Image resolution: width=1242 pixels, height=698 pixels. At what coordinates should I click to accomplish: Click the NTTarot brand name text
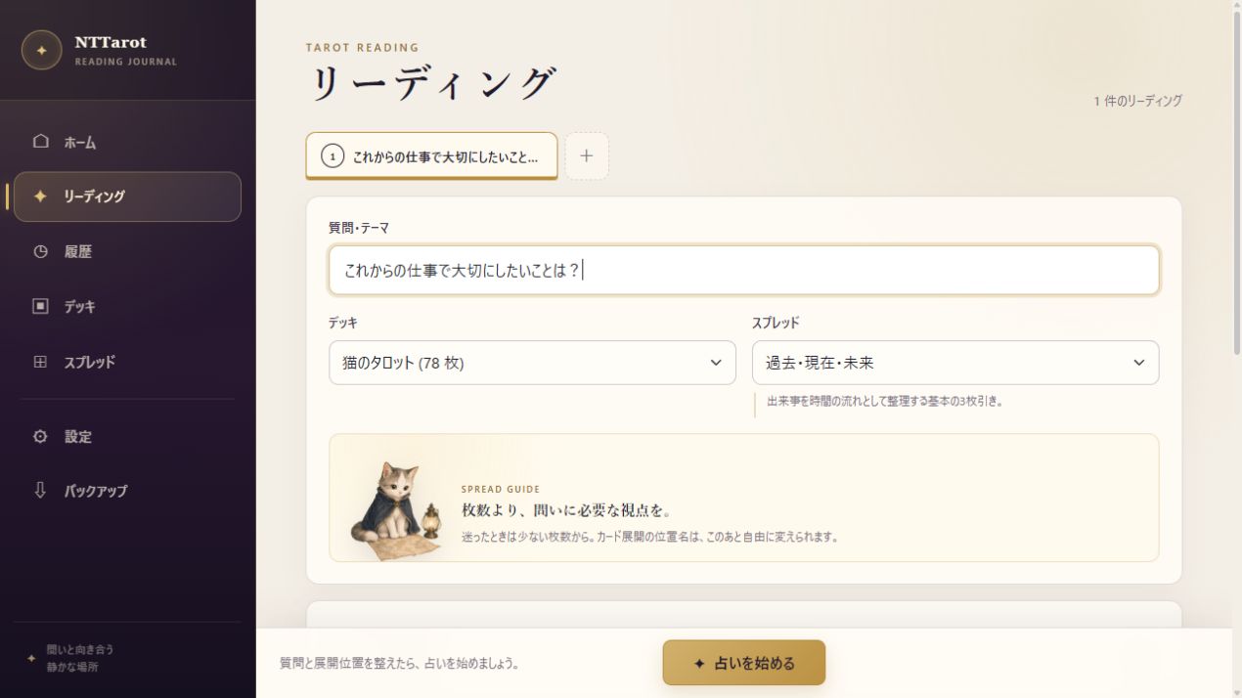coord(111,42)
